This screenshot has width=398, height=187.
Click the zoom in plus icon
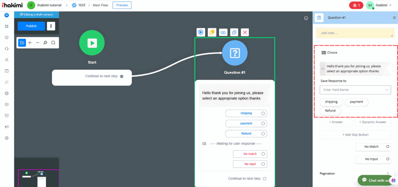(x=30, y=43)
